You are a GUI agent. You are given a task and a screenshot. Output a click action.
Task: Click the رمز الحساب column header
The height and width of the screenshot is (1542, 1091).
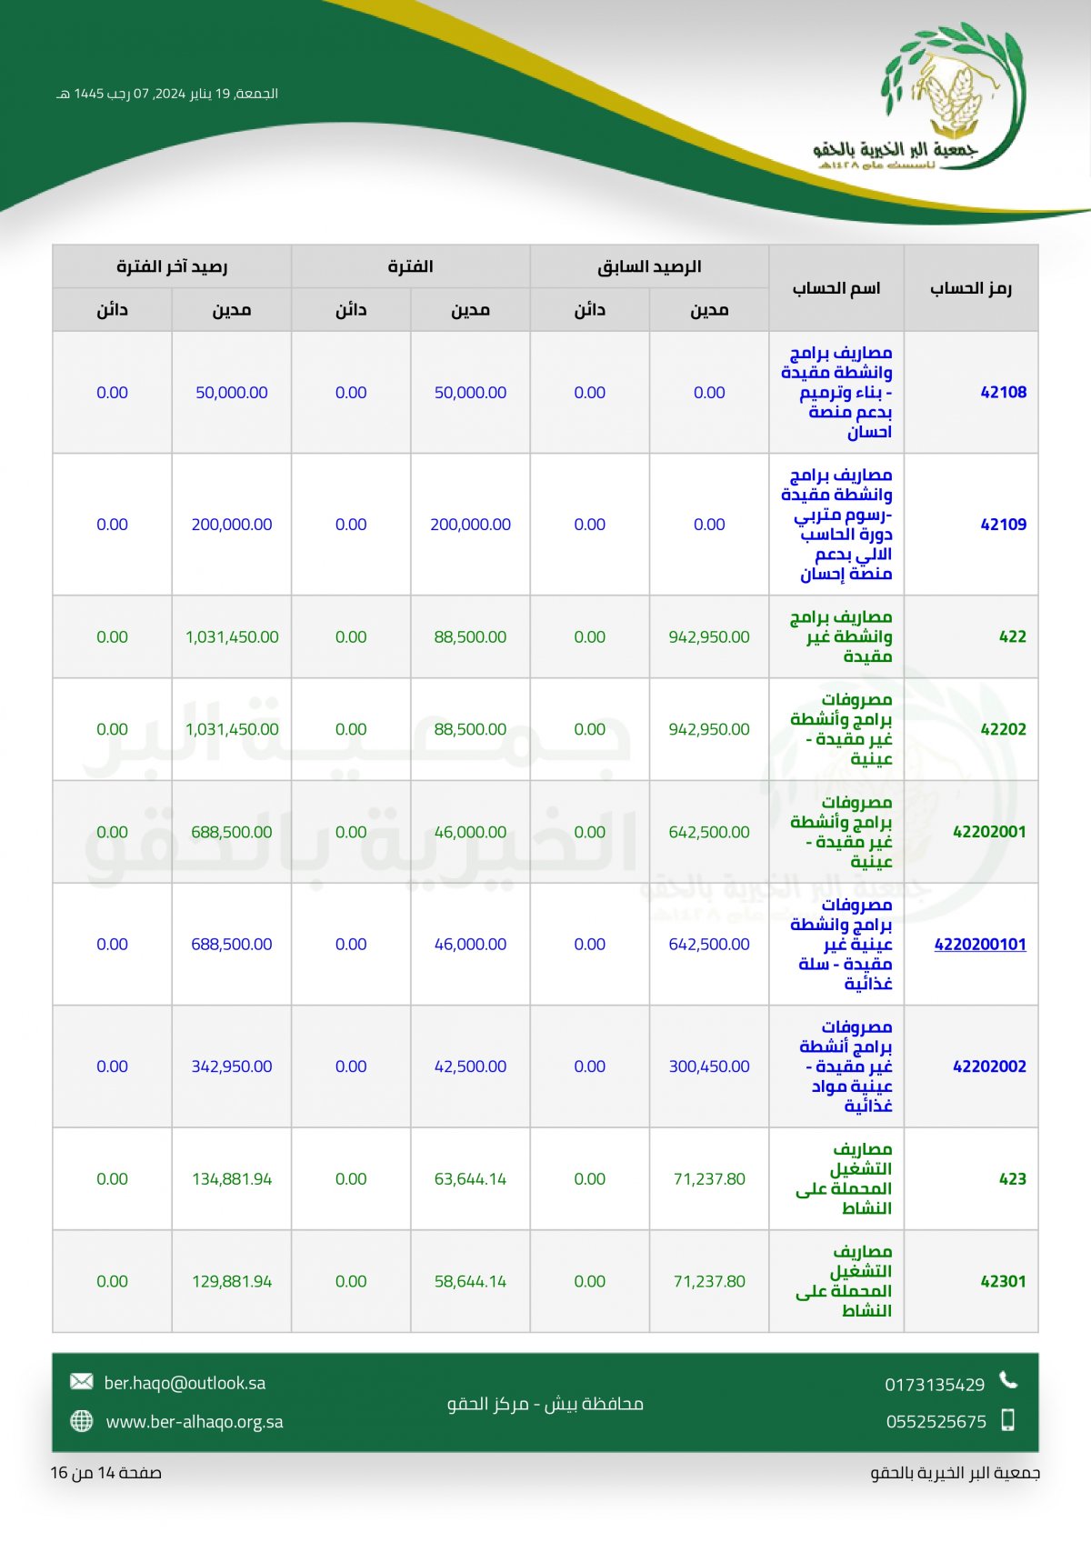(x=971, y=288)
